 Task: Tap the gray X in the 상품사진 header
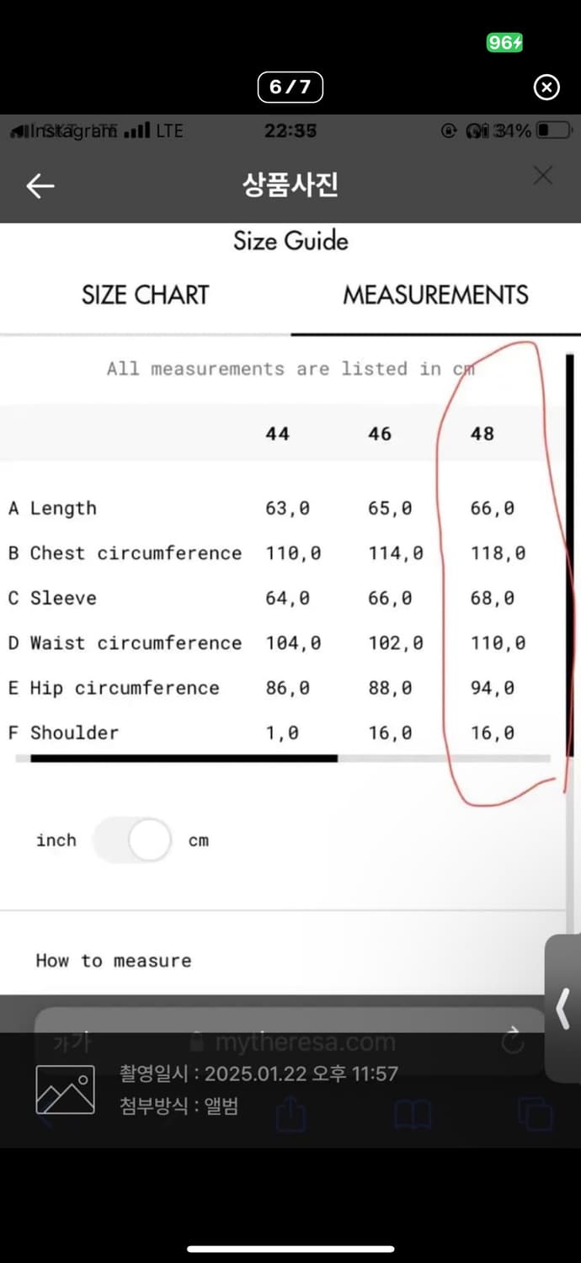(x=543, y=175)
